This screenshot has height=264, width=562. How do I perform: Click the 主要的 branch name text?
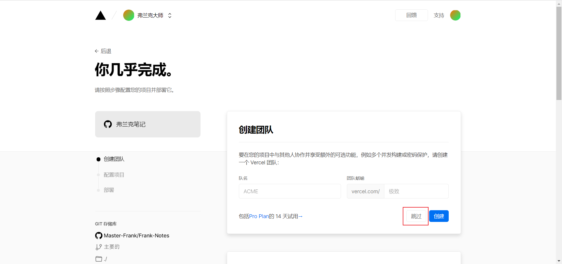112,247
